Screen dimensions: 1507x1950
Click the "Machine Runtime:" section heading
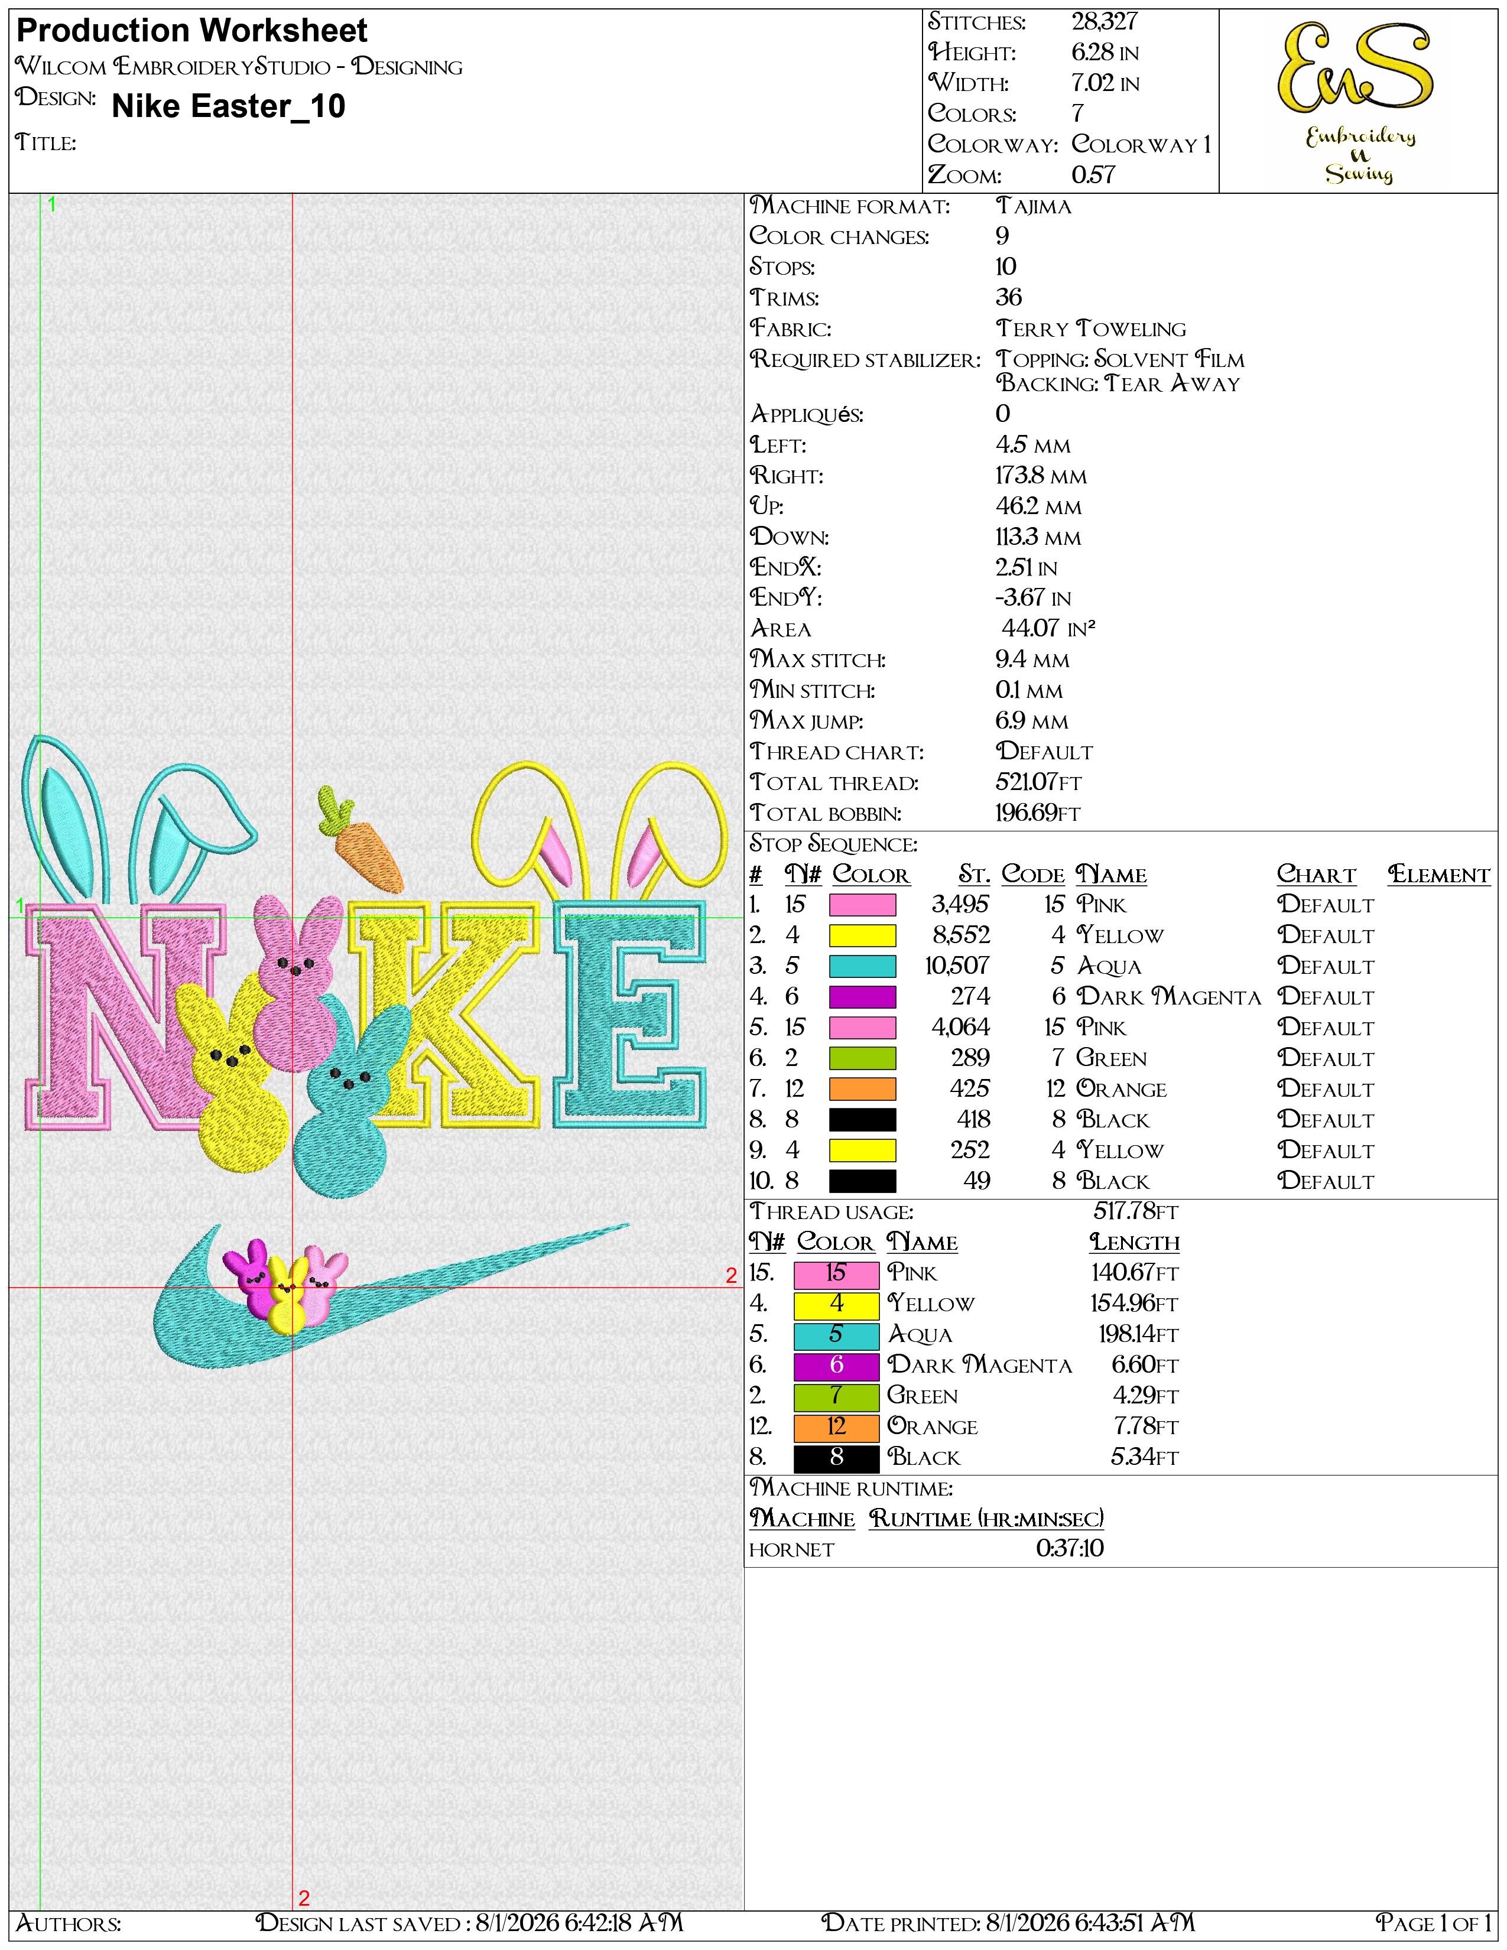click(x=851, y=1488)
